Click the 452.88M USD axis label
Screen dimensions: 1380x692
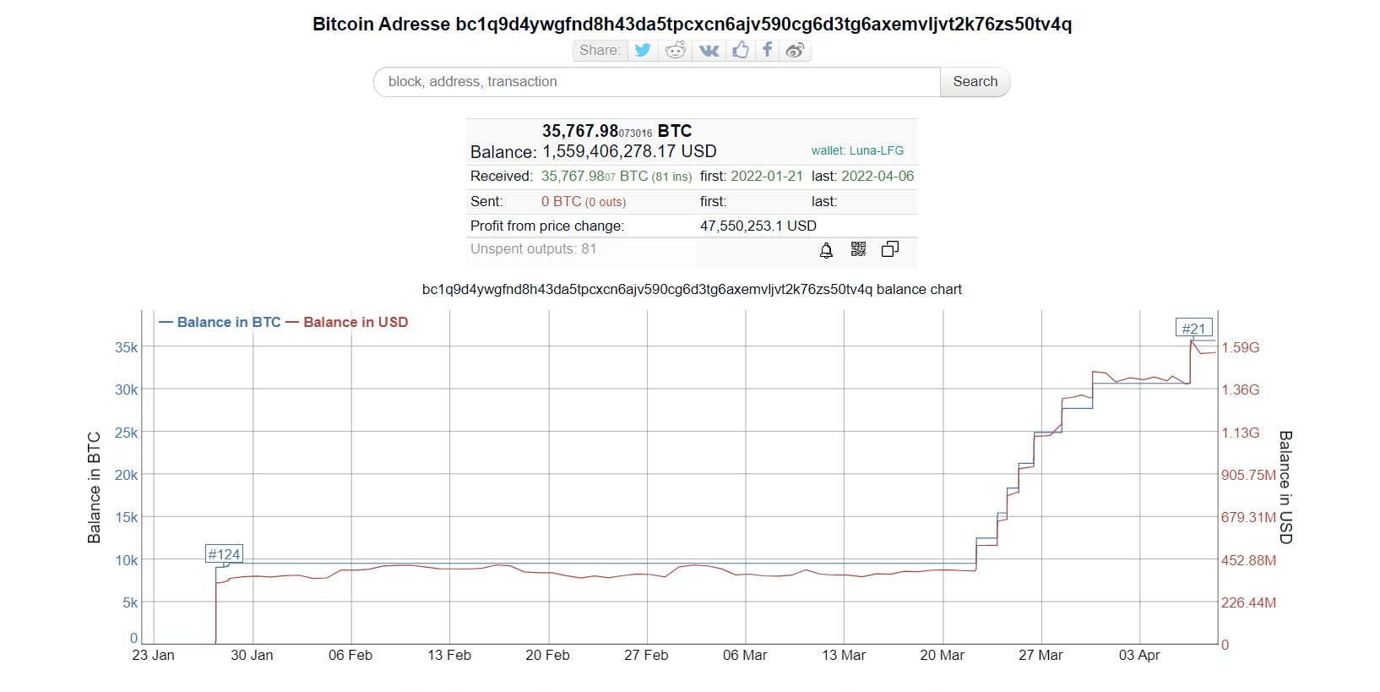[x=1249, y=560]
